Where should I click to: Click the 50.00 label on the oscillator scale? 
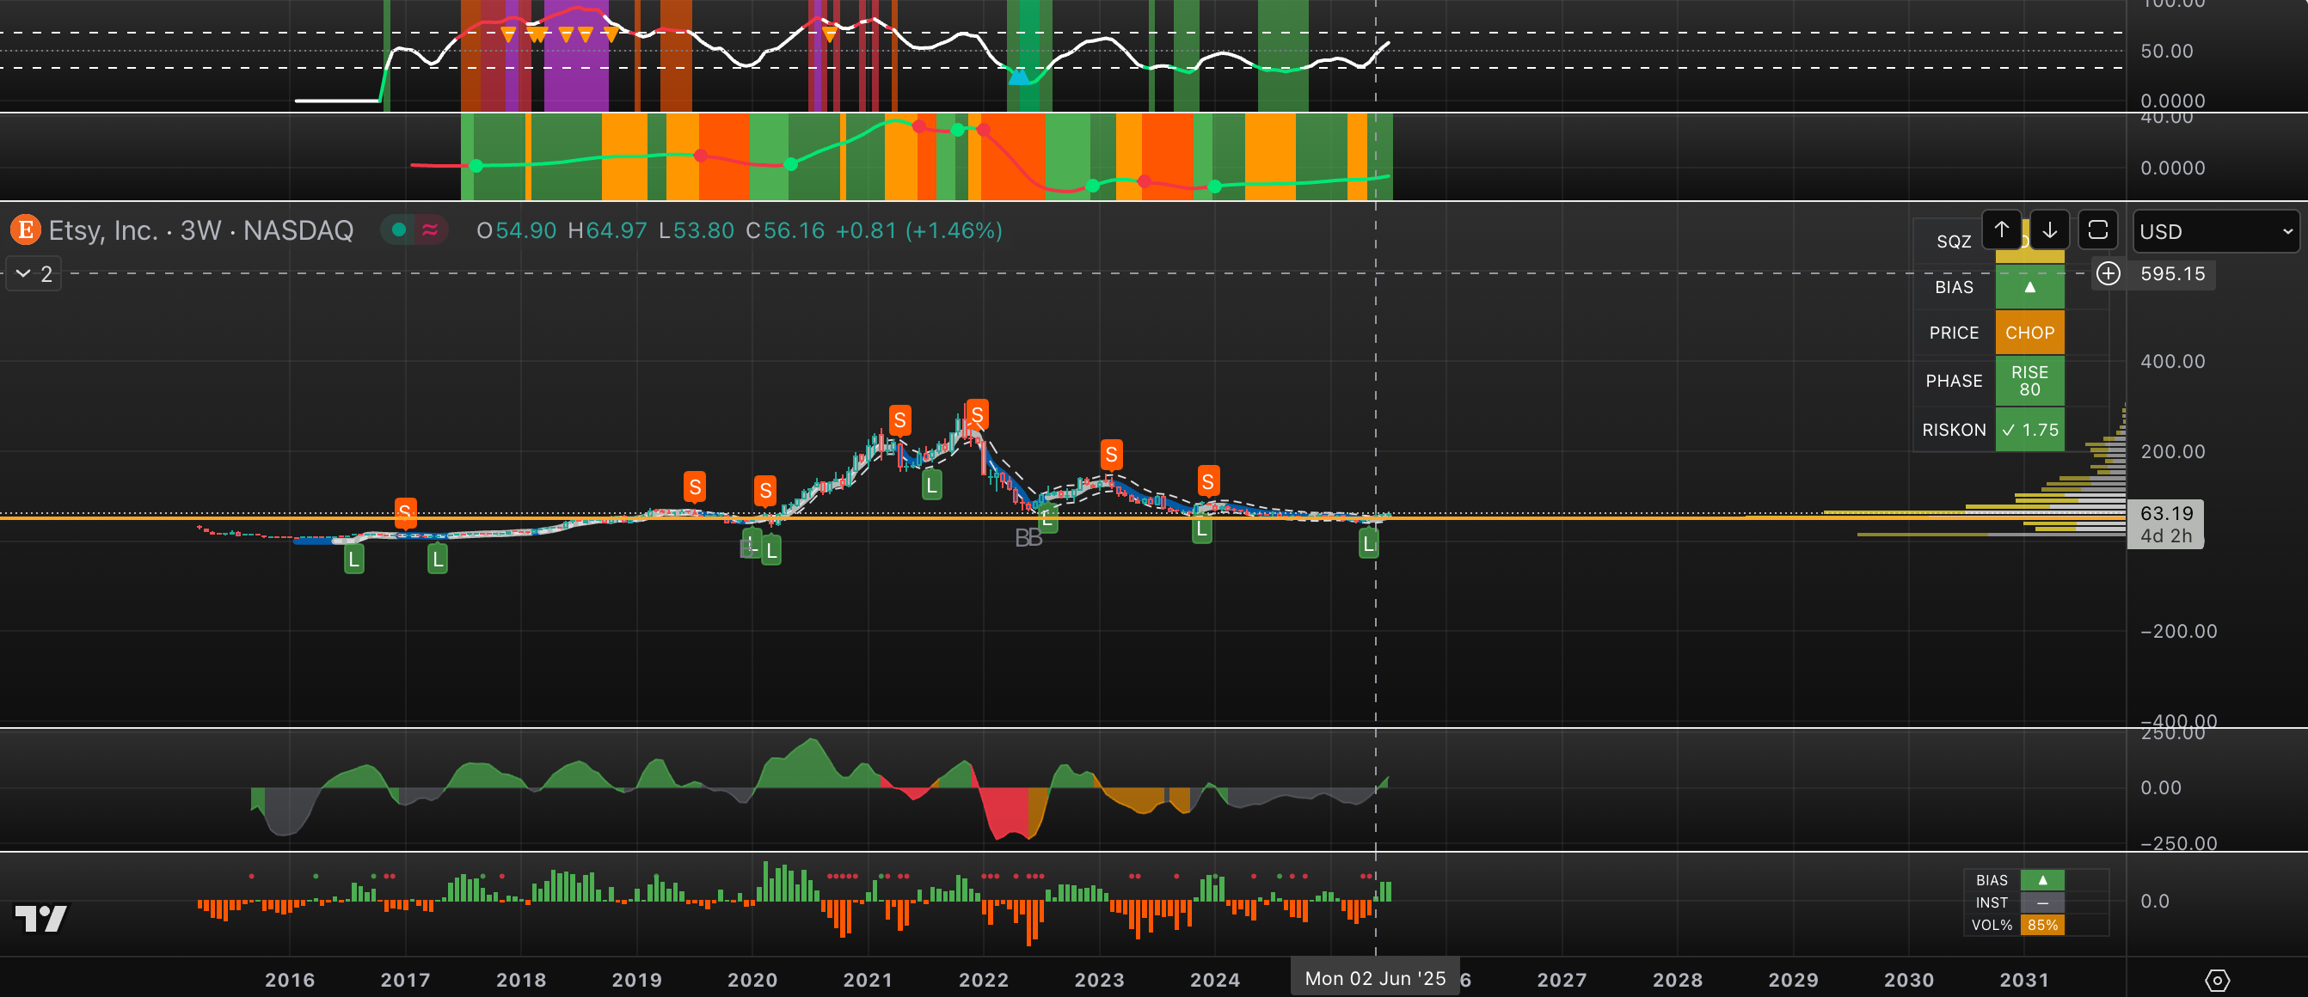click(2166, 51)
